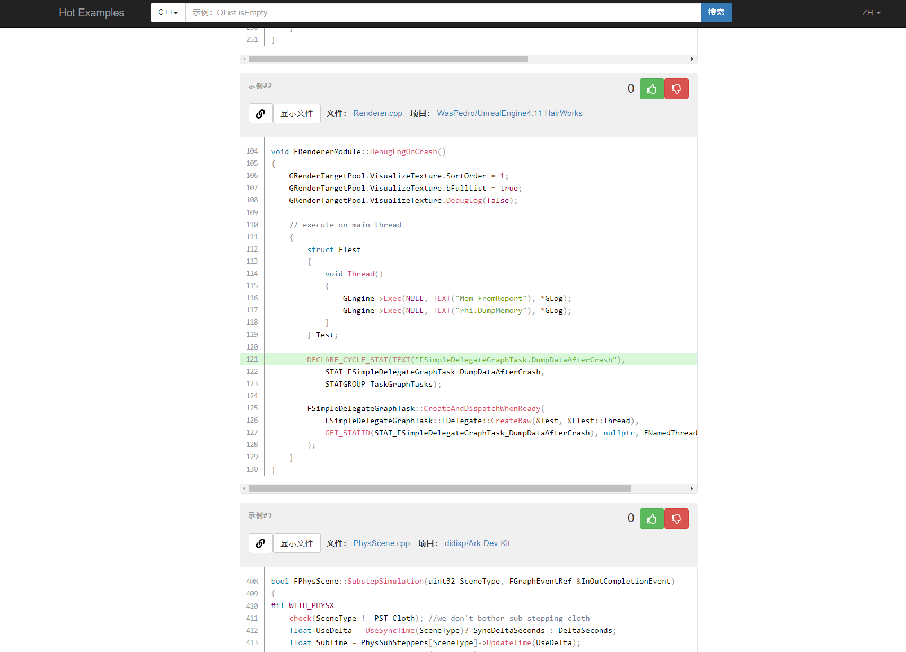Screen dimensions: 906x652
Task: Show file for Renderer.cpp example
Action: click(297, 113)
